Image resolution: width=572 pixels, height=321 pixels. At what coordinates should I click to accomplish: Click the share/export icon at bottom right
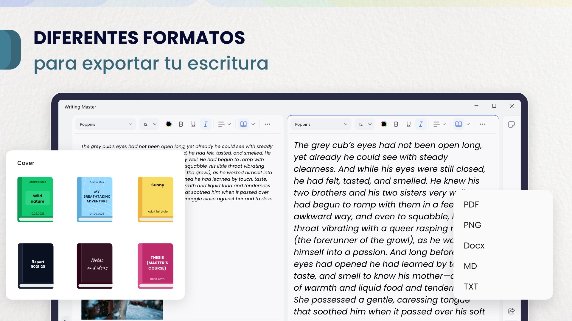click(511, 311)
